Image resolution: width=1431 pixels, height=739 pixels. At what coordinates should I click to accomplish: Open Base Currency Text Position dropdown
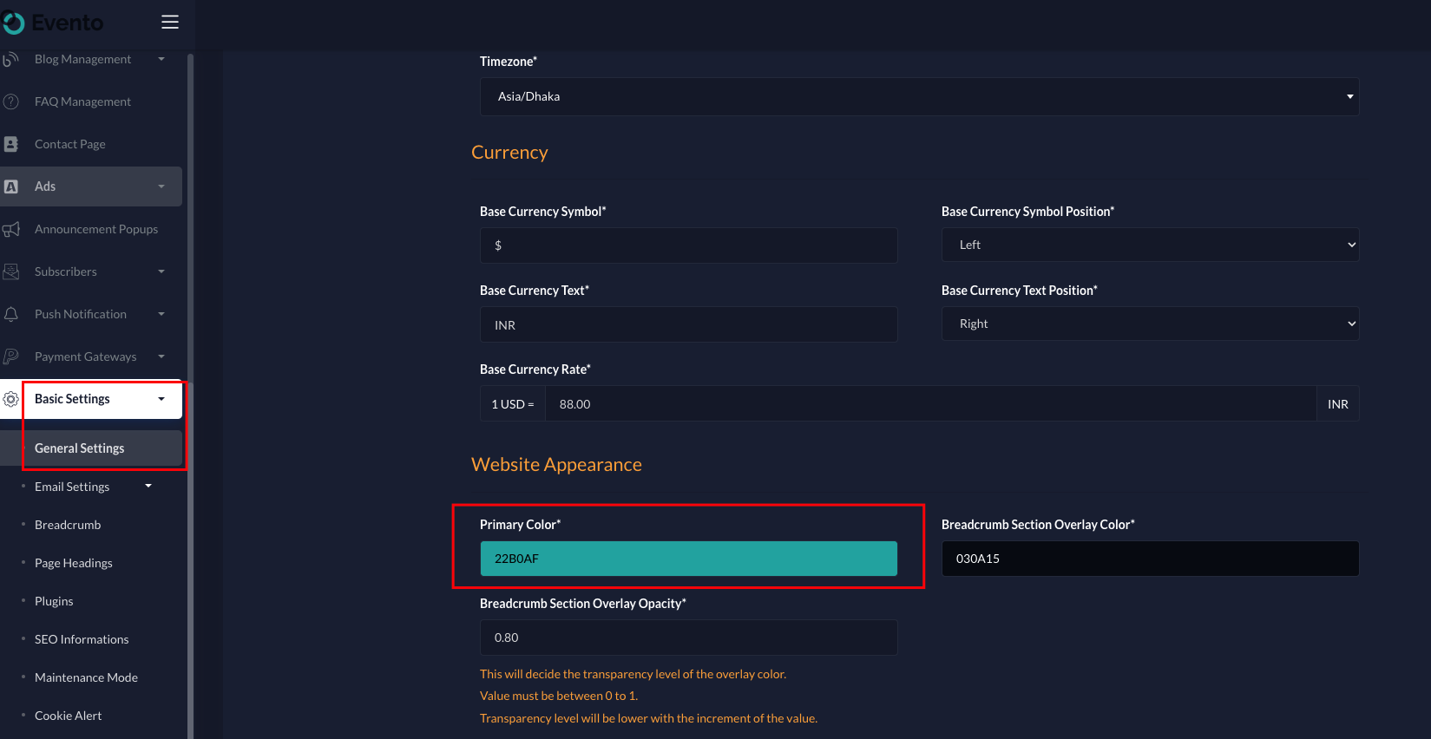point(1150,324)
